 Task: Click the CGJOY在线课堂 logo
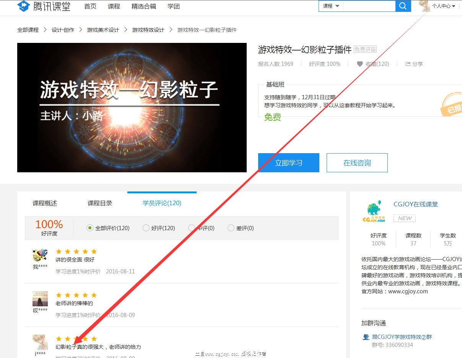click(374, 210)
